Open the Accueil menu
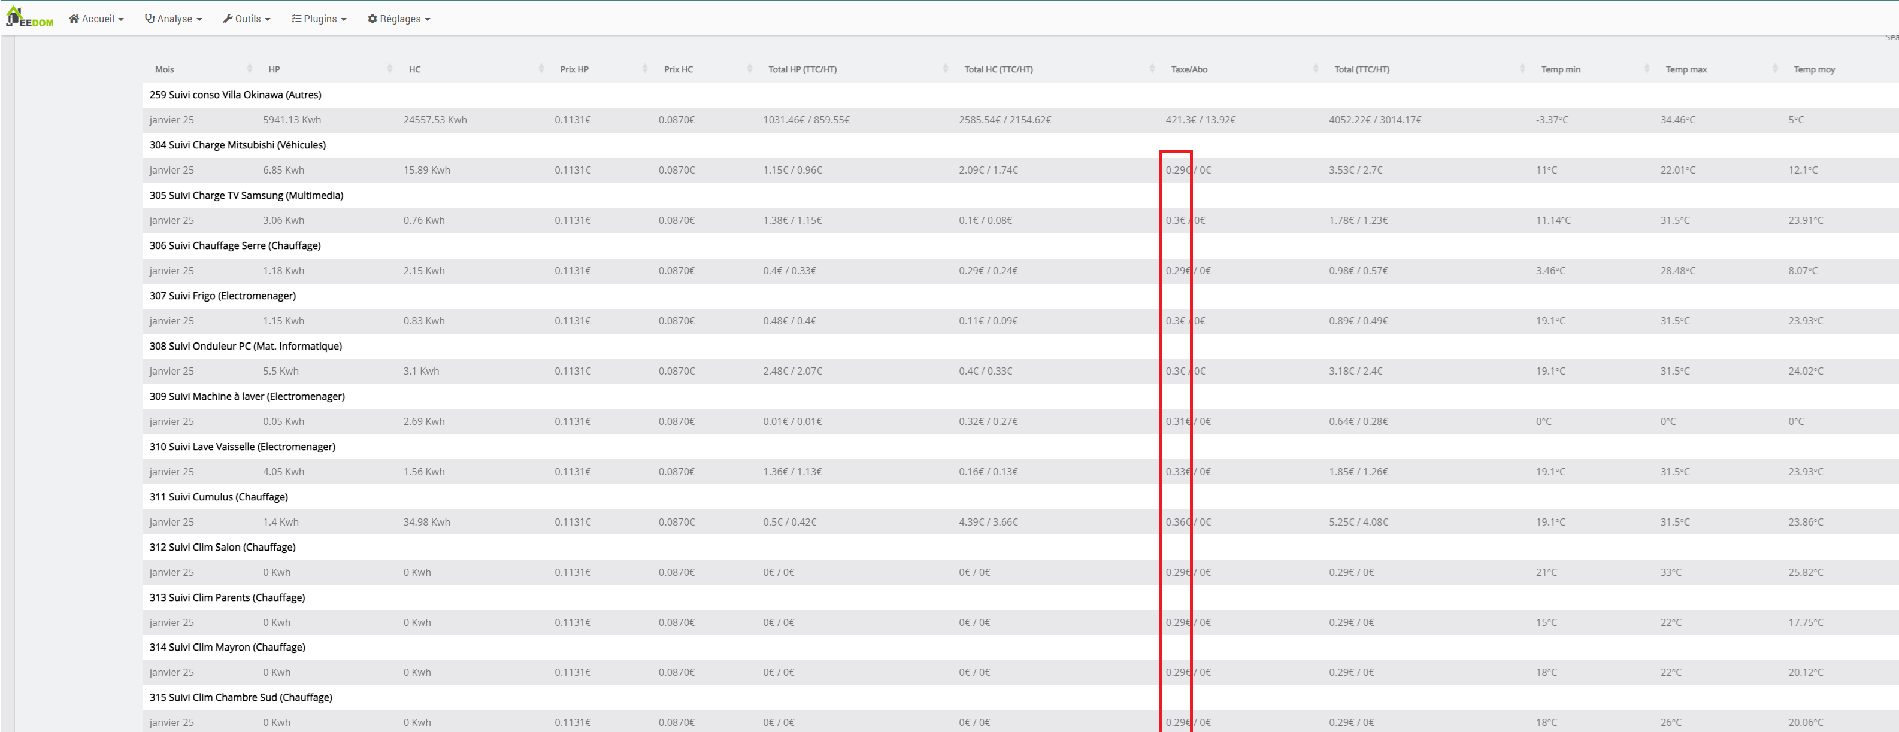1899x732 pixels. coord(96,19)
